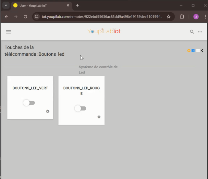View site information icon in address bar

pos(37,17)
